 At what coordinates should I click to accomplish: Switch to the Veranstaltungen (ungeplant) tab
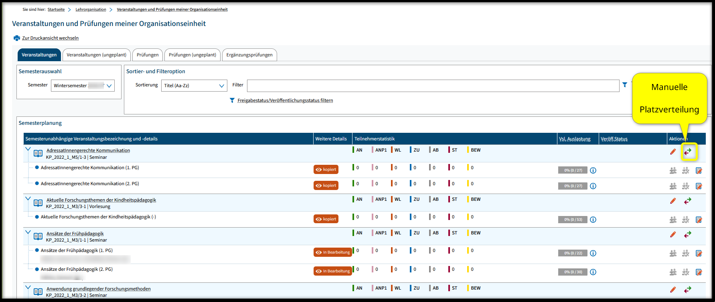click(97, 55)
